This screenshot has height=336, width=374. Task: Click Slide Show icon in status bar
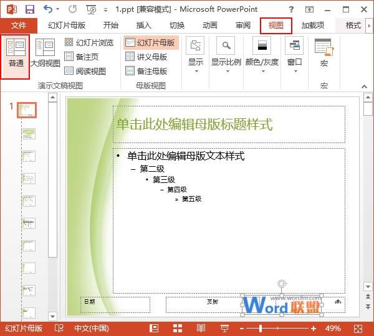click(x=224, y=329)
